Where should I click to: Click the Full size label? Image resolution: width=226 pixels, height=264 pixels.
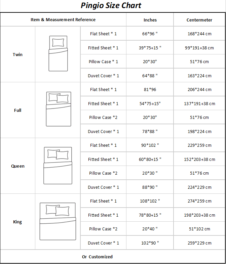(18, 110)
